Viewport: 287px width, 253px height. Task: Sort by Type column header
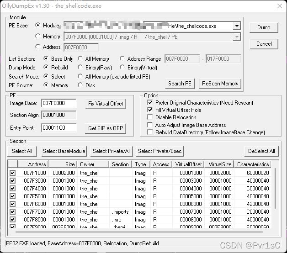tap(141, 164)
